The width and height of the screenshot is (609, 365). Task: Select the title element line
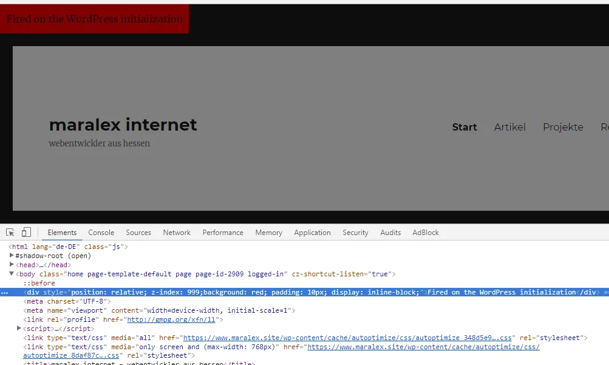pos(139,363)
